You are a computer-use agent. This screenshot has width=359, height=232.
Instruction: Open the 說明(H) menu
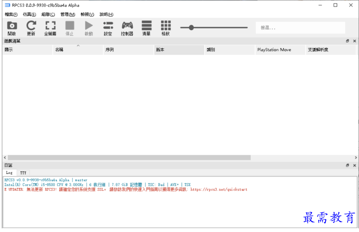coord(106,14)
